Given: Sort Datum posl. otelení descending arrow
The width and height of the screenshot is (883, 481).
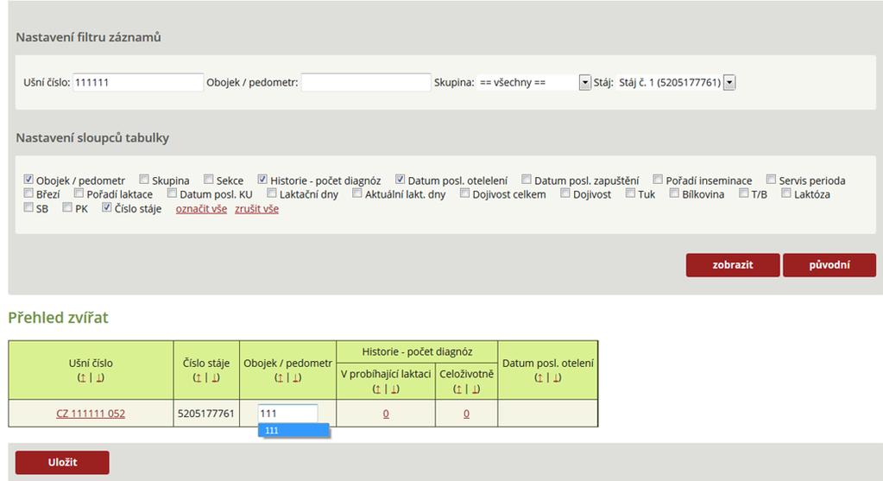Looking at the screenshot, I should (557, 378).
